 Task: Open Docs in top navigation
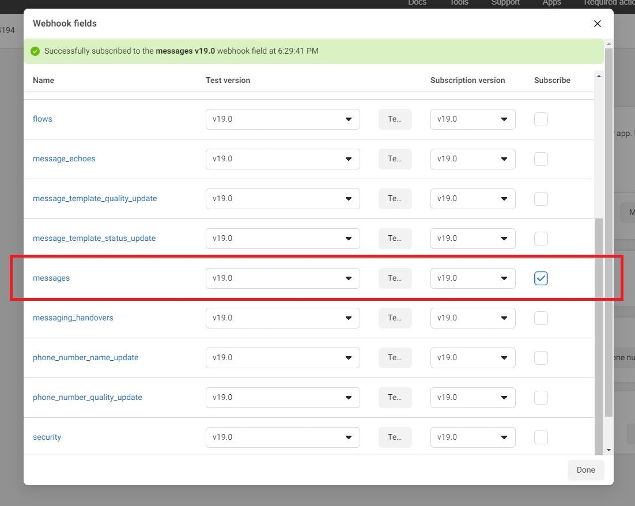[x=417, y=2]
